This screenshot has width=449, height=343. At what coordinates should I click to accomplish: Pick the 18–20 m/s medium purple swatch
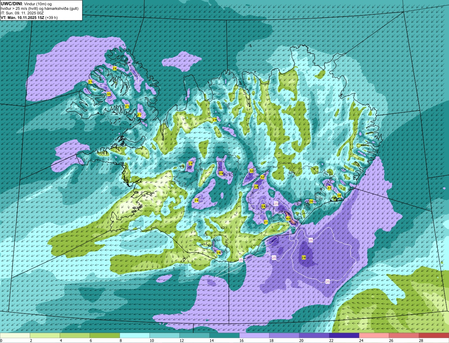pyautogui.click(x=284, y=335)
